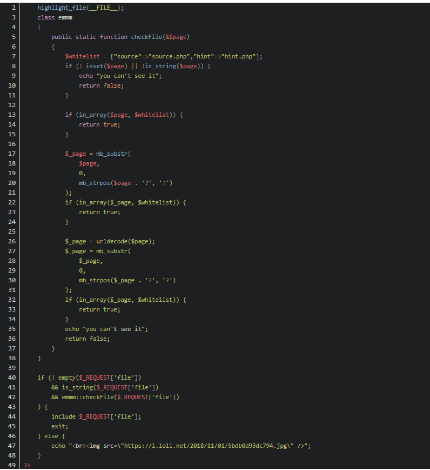Click the &$page parameter on line 5
Image resolution: width=430 pixels, height=470 pixels.
(x=176, y=37)
